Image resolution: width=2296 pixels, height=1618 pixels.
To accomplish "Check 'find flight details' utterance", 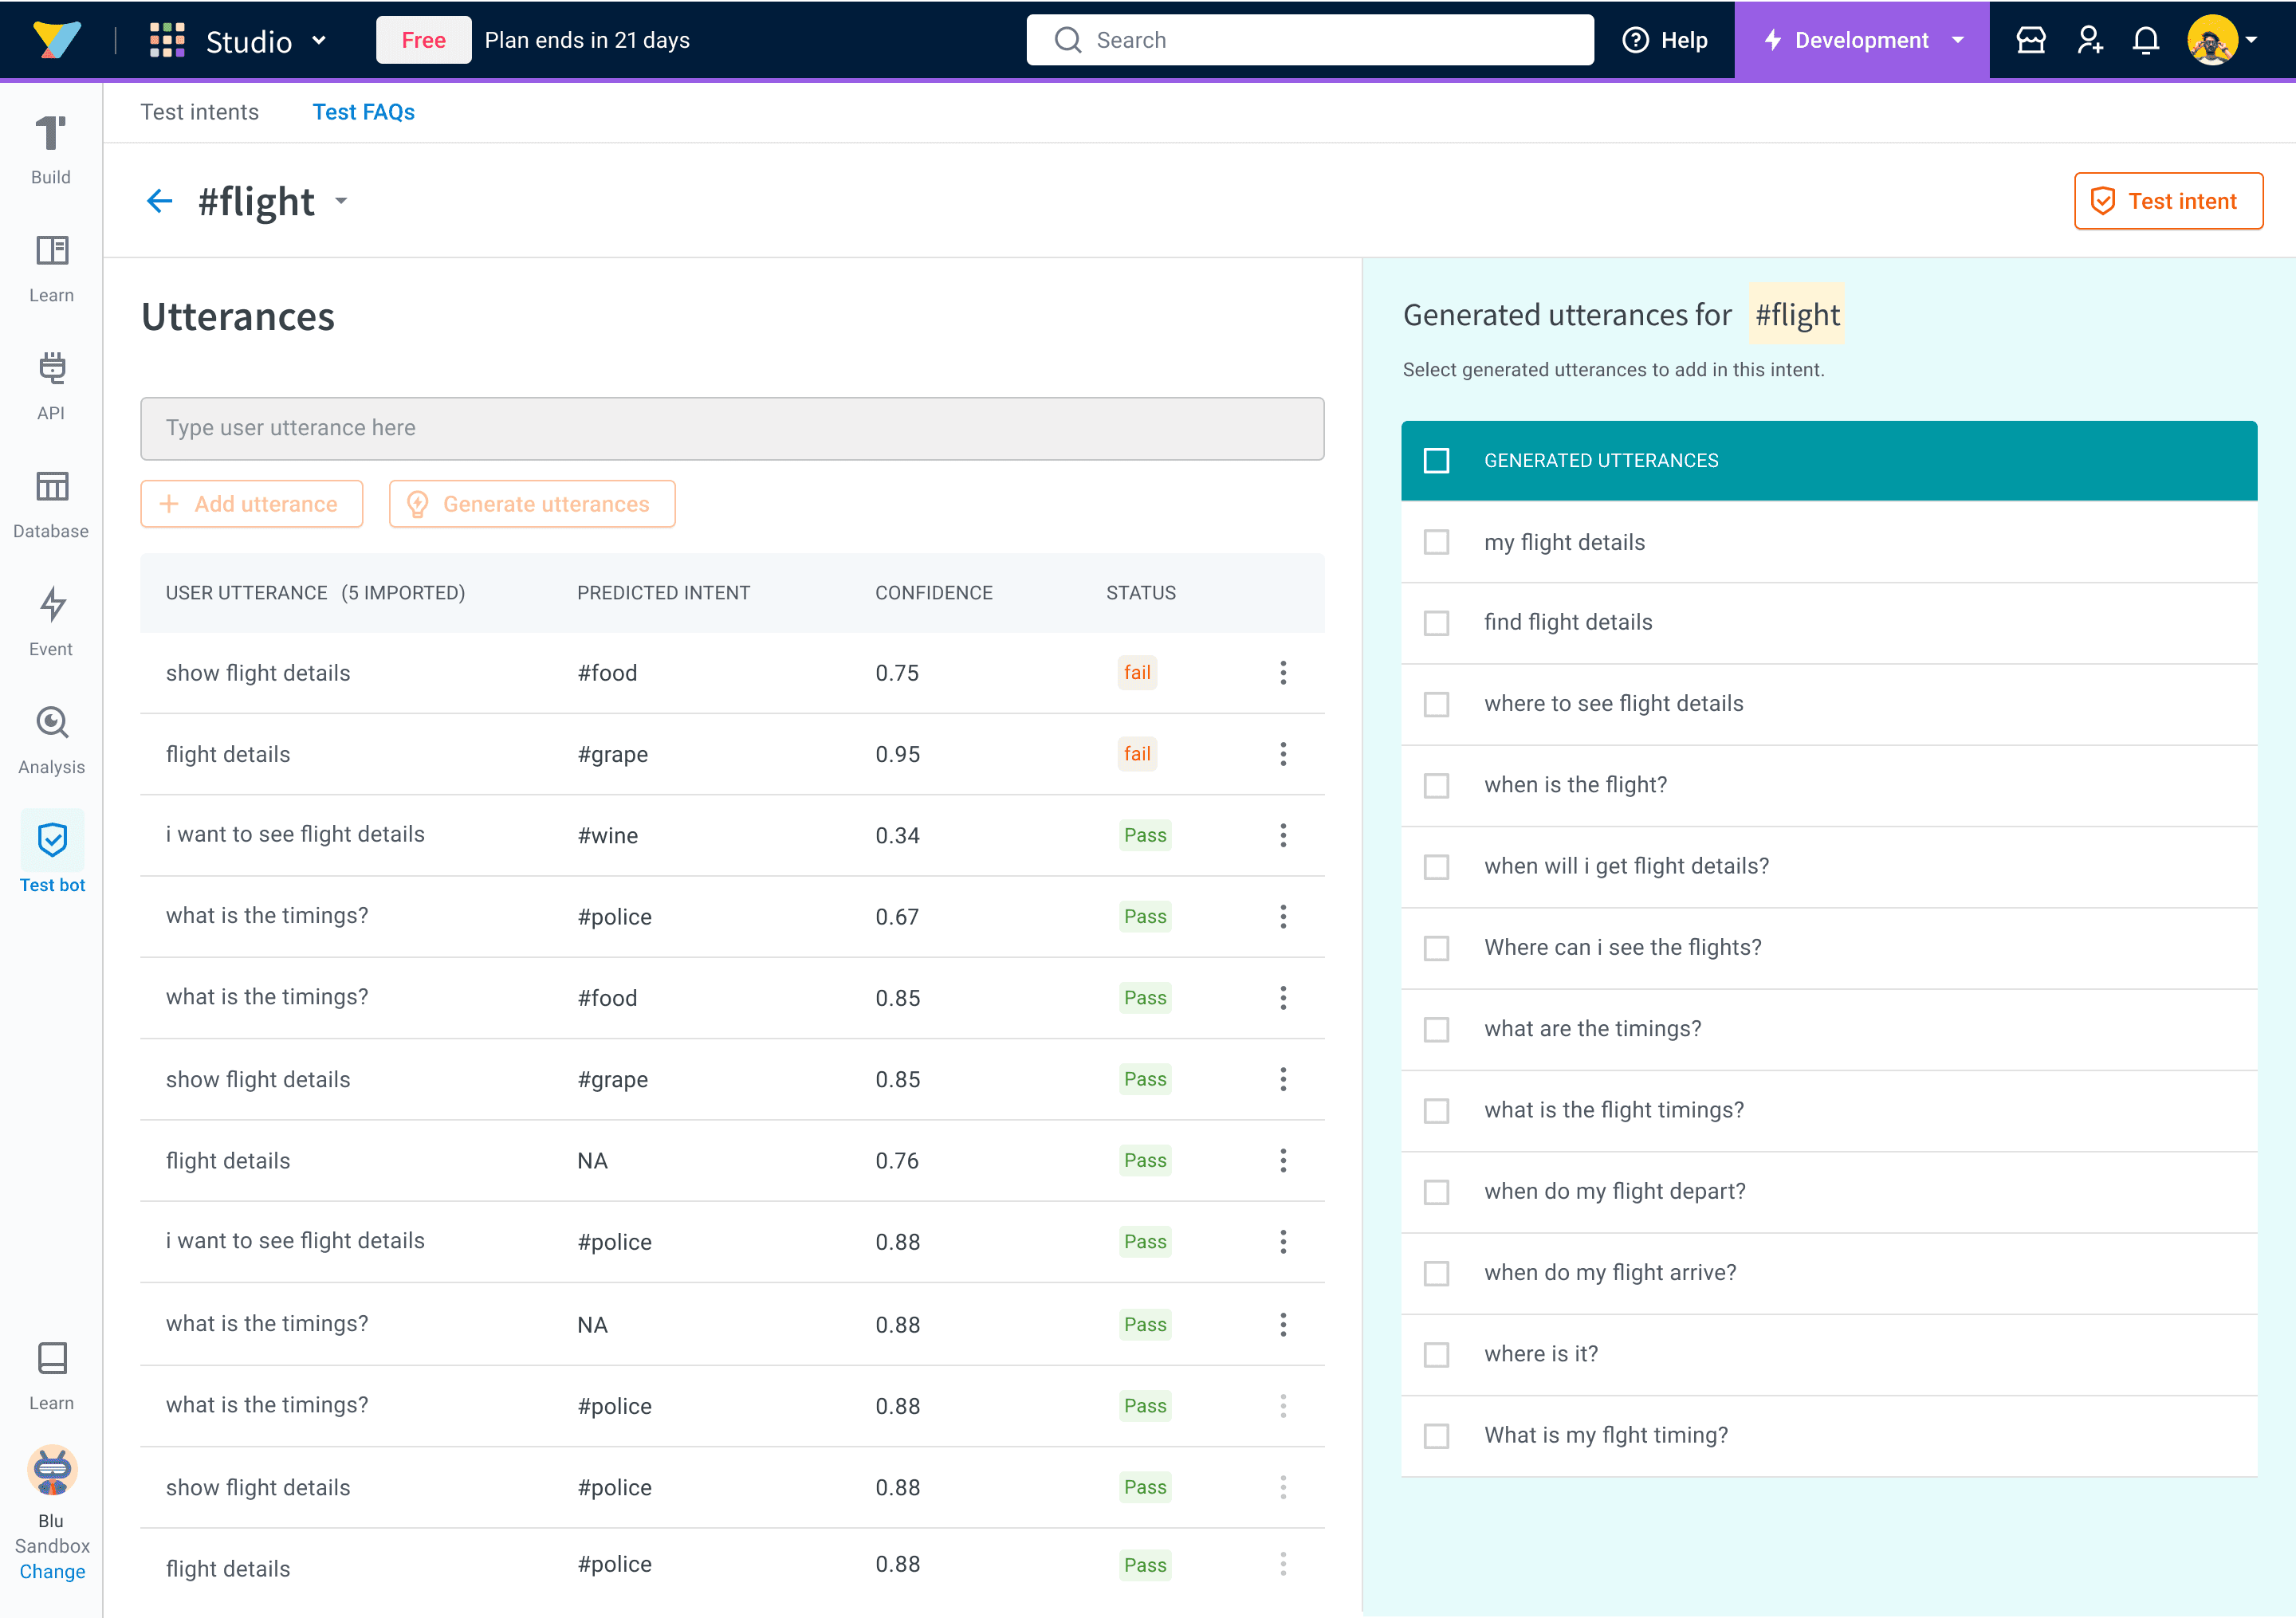I will pos(1436,623).
